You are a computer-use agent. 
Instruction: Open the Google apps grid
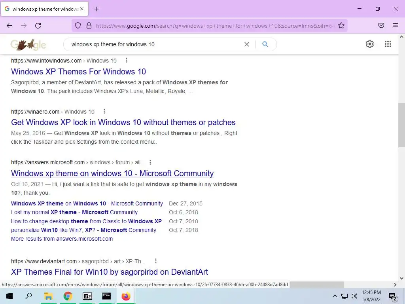coord(388,44)
